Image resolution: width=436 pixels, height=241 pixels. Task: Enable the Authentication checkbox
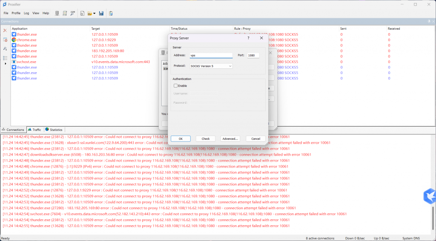175,86
